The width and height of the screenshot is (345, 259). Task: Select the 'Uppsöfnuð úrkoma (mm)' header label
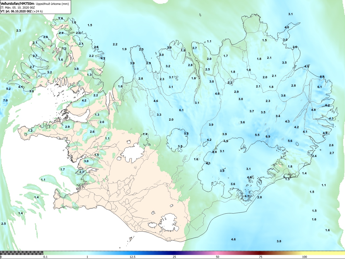point(52,4)
